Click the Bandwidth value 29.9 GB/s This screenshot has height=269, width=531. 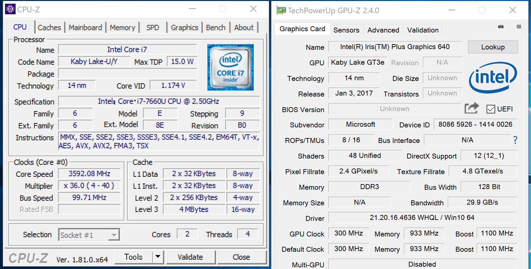(482, 202)
